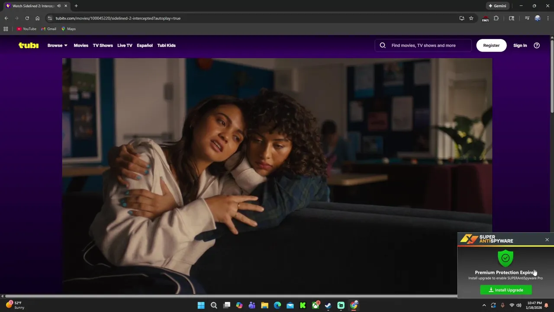Open the clock showing 10:47 PM
The width and height of the screenshot is (554, 312).
click(535, 305)
